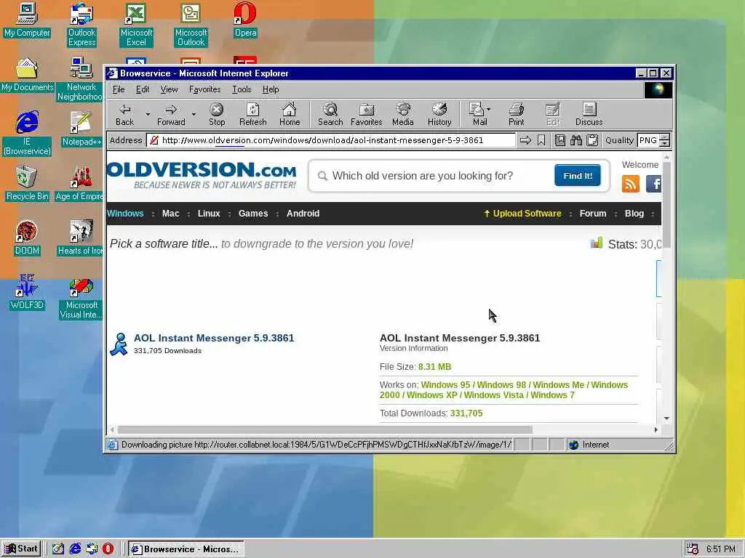This screenshot has width=745, height=558.
Task: Click the Discuss toolbar button
Action: point(589,114)
